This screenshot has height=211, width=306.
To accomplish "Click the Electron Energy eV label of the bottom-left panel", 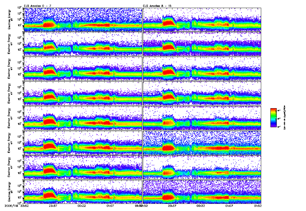I will pos(10,192).
